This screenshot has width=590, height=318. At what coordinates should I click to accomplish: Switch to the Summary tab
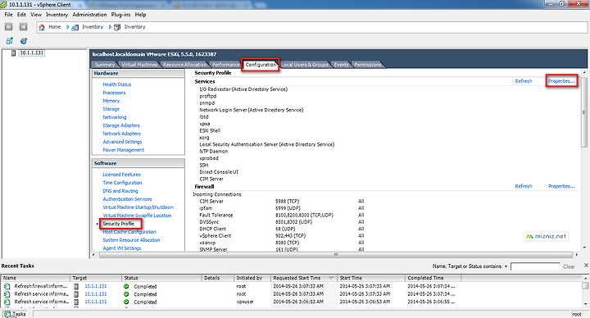[x=105, y=65]
